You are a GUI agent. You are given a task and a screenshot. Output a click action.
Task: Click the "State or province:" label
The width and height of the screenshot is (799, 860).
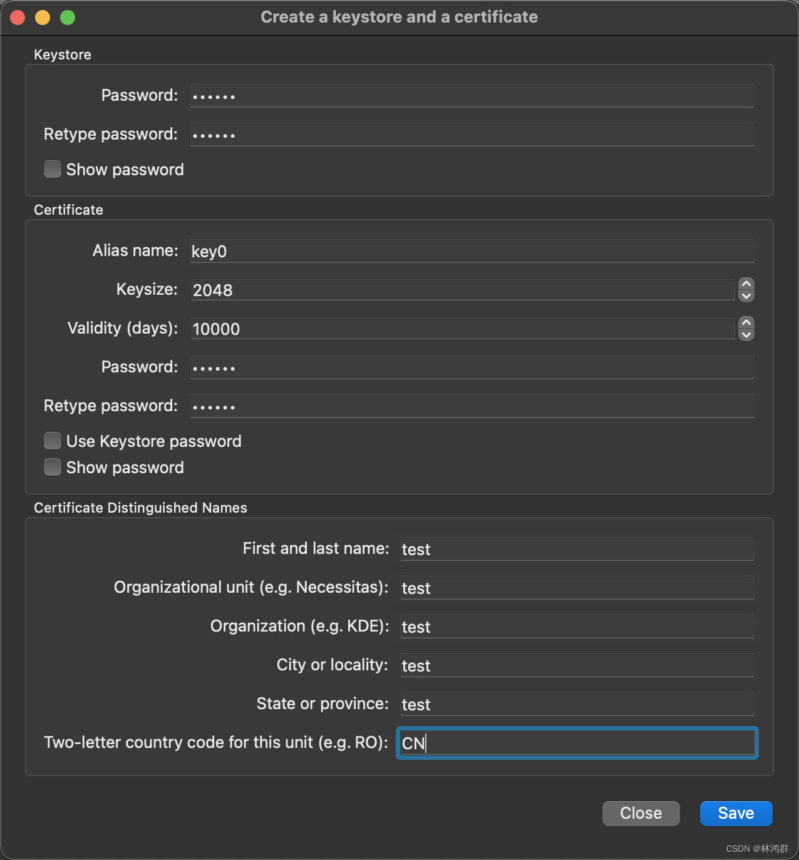(x=322, y=704)
